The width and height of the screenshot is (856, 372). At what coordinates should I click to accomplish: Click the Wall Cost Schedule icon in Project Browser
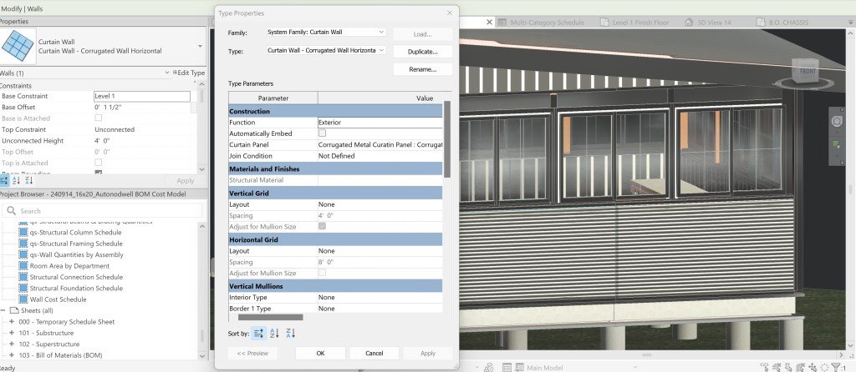[23, 299]
